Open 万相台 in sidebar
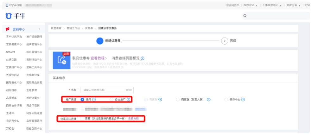Screen dimensions: 311x135 click(10, 128)
